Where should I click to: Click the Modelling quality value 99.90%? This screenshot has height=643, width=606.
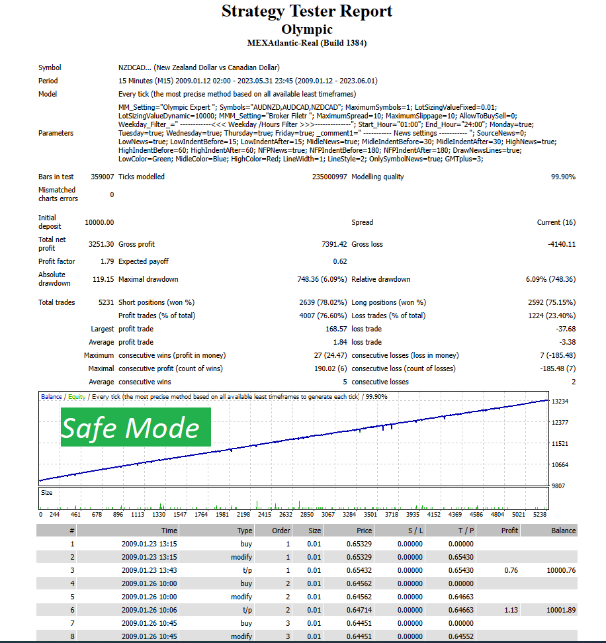(563, 177)
